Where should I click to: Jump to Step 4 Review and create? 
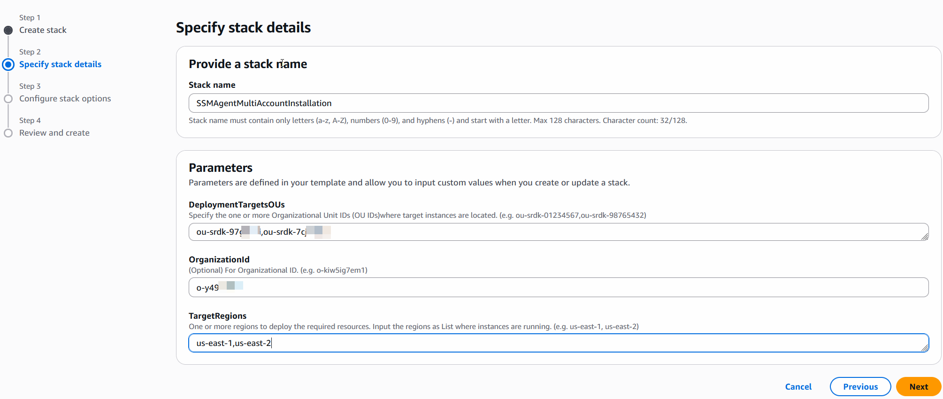pyautogui.click(x=54, y=133)
